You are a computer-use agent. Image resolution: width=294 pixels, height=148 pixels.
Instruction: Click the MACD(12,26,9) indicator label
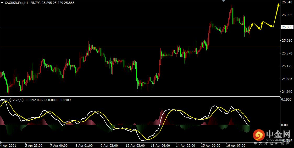coord(12,100)
